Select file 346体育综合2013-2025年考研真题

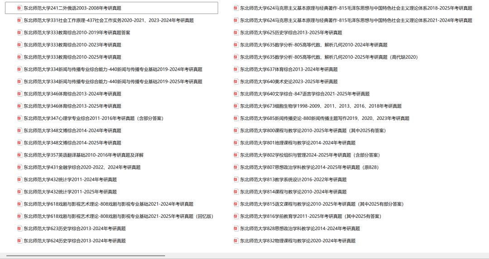(x=72, y=106)
